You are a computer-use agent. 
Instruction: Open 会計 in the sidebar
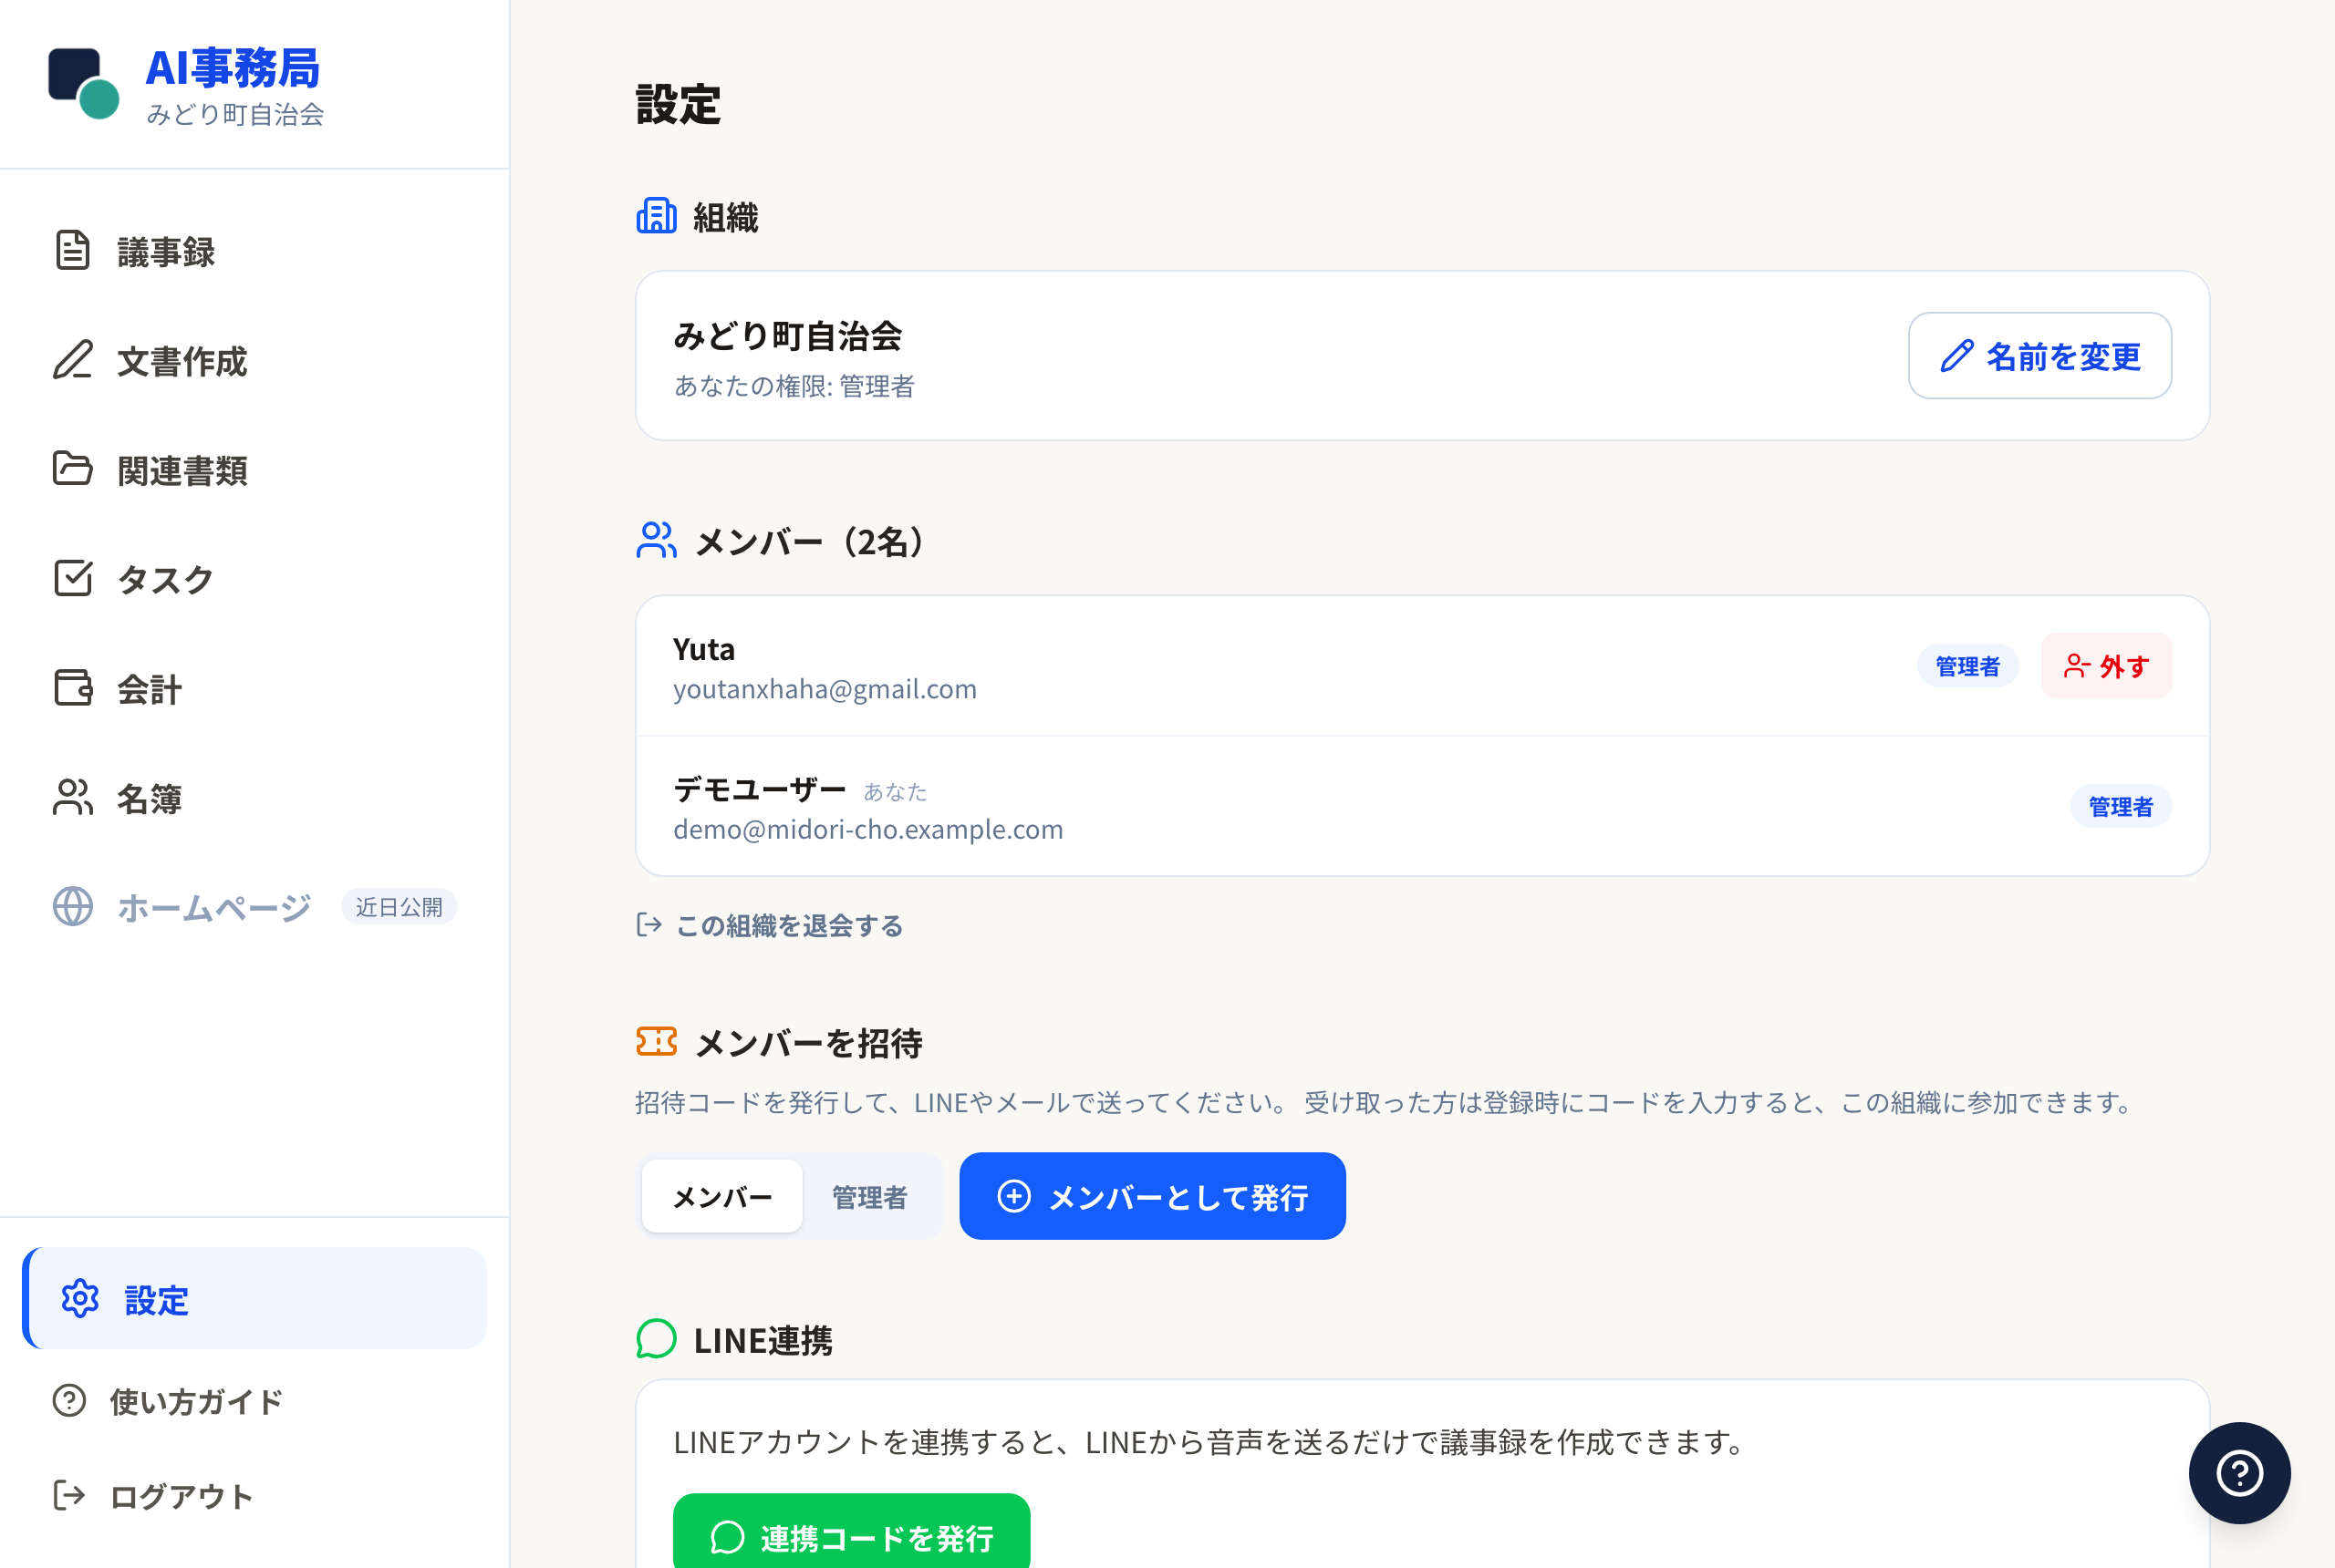[254, 688]
